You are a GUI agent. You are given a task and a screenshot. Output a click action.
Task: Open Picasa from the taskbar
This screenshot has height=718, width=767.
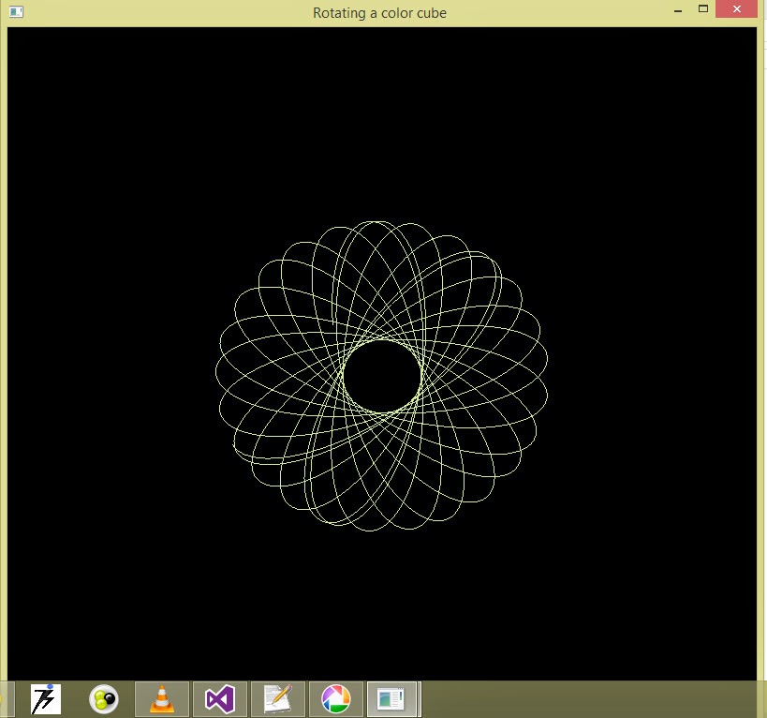(x=335, y=698)
